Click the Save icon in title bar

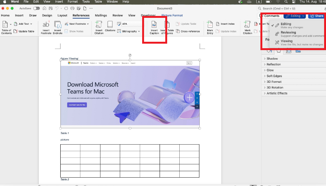50,8
